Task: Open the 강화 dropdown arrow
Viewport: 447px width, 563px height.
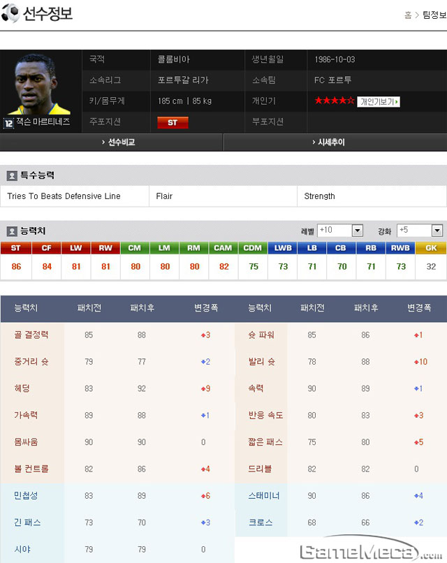Action: point(437,231)
